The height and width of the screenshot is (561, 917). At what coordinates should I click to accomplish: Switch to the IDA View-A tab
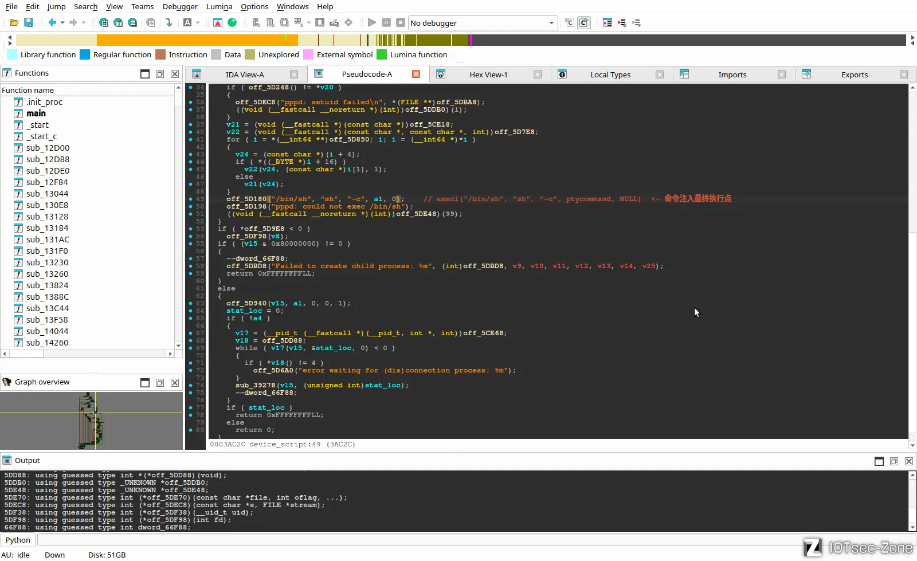point(245,74)
